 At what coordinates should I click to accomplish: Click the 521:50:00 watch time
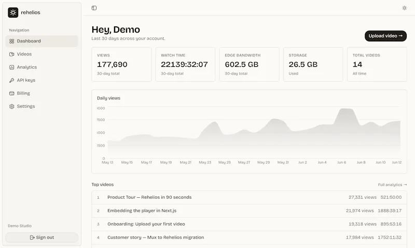click(391, 197)
